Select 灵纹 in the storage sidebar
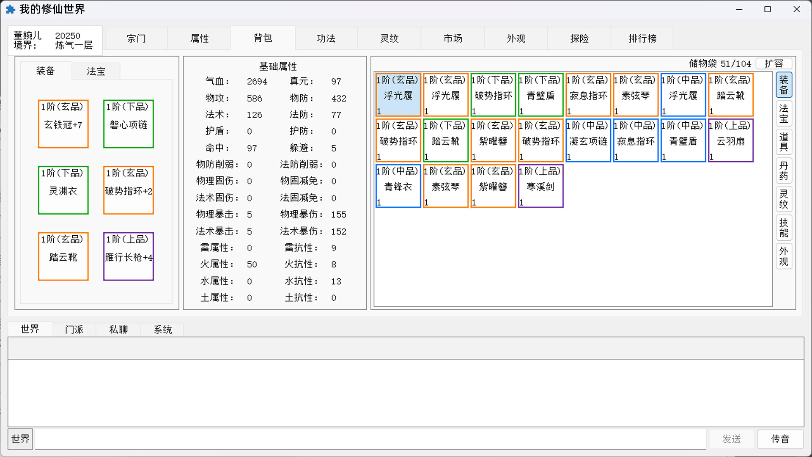Screen dimensions: 812x457 (783, 199)
